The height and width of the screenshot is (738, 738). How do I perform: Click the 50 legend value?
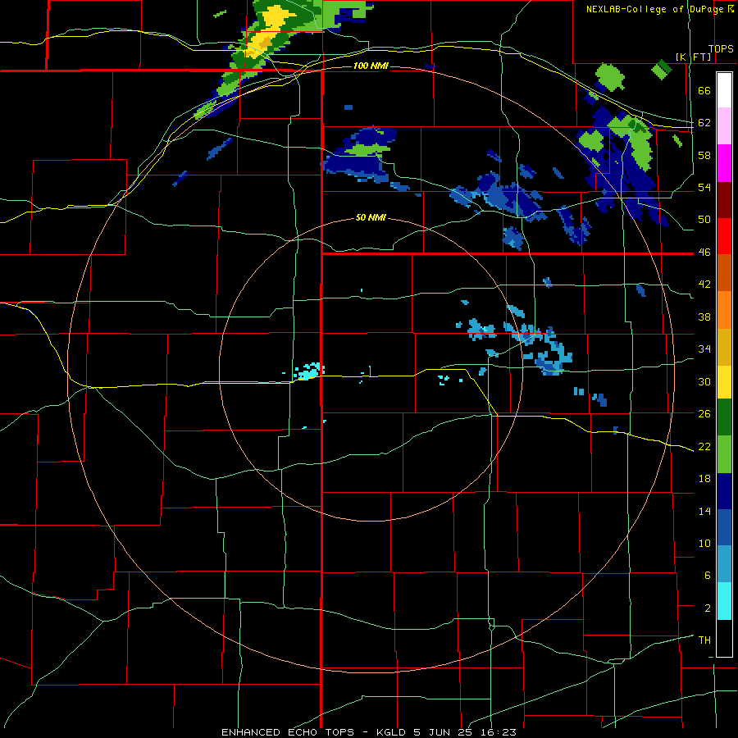[704, 220]
